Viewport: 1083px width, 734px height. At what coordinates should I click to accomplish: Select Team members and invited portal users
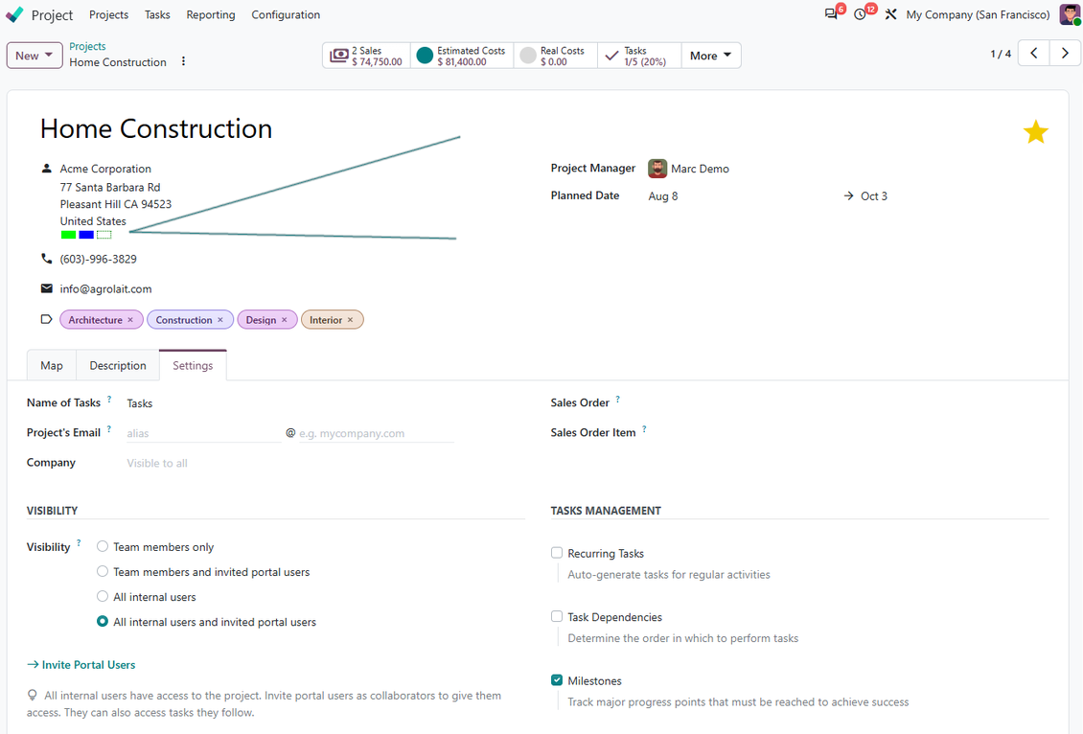tap(103, 571)
